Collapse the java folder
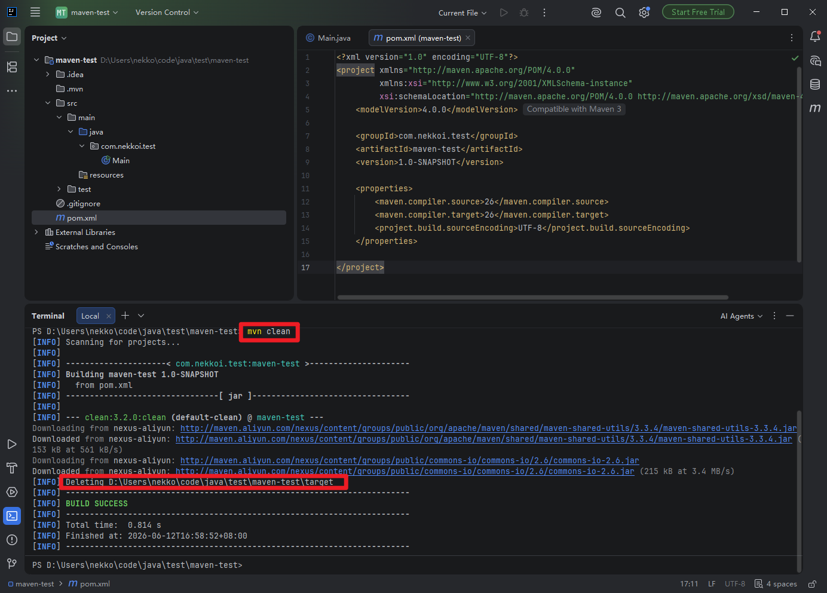Image resolution: width=827 pixels, height=593 pixels. pyautogui.click(x=71, y=132)
